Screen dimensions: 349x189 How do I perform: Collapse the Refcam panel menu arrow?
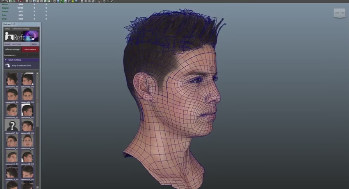coord(38,29)
